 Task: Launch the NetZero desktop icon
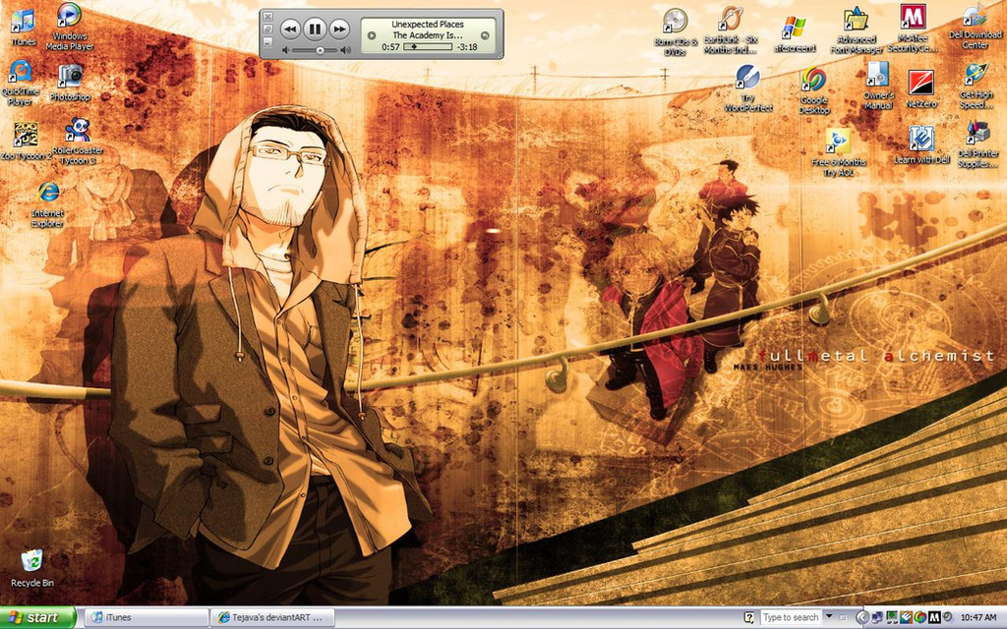[x=921, y=88]
